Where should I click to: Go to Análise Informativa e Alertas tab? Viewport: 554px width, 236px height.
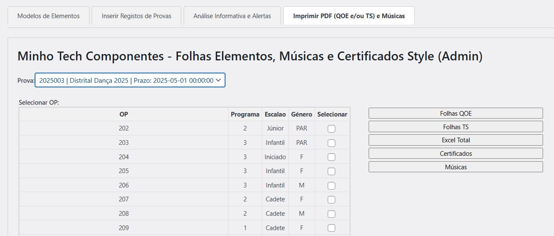(232, 16)
